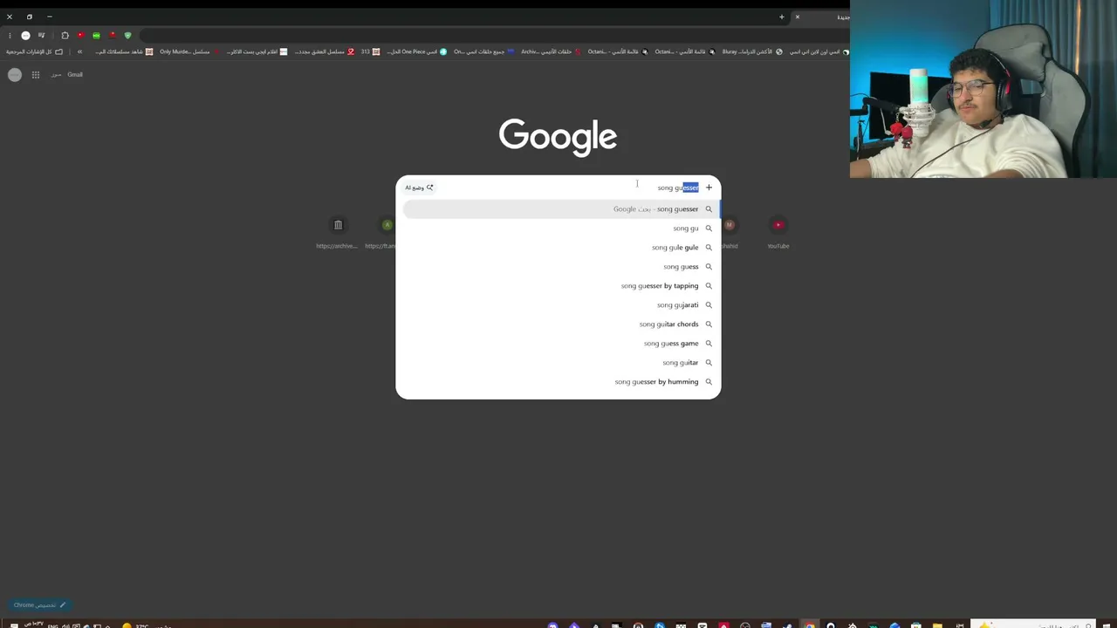Open the Gmail link
The height and width of the screenshot is (628, 1117).
75,75
